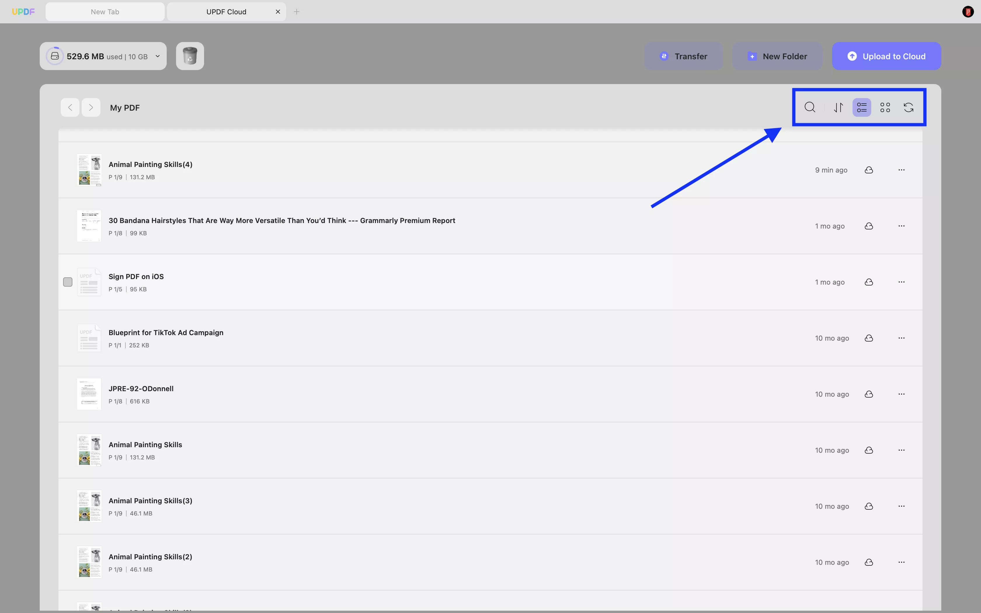Open the user profile avatar
This screenshot has height=613, width=981.
click(968, 12)
